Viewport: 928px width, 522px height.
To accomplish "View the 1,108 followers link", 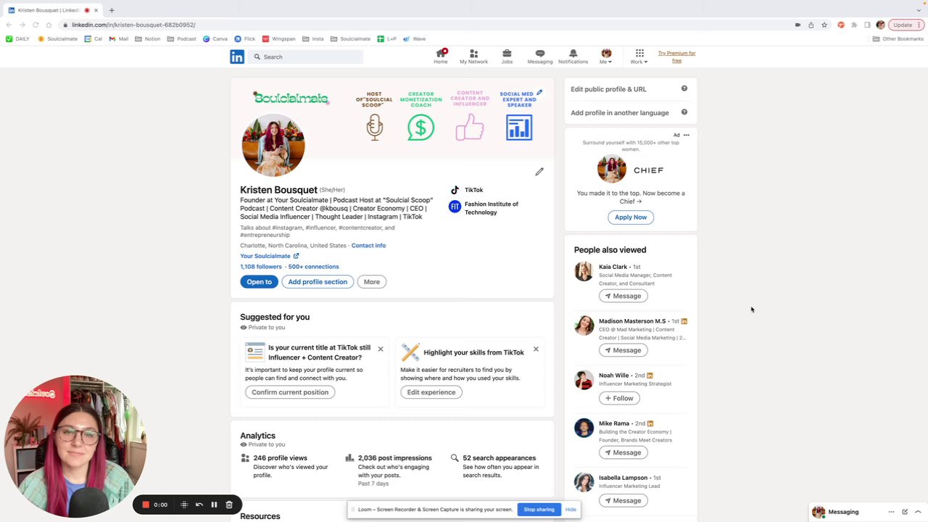I will 261,267.
